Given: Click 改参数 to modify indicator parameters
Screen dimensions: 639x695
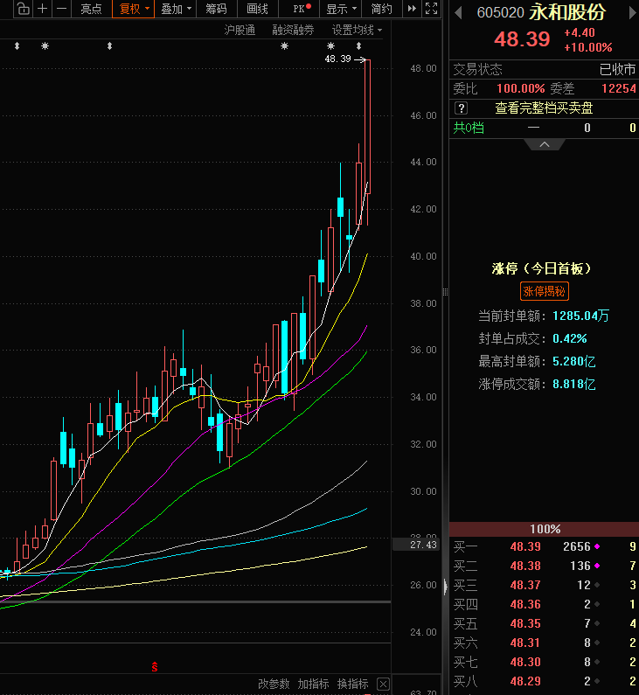Looking at the screenshot, I should click(274, 684).
